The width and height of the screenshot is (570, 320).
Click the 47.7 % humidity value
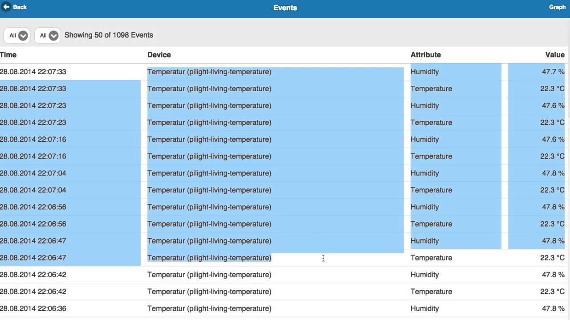pos(553,72)
